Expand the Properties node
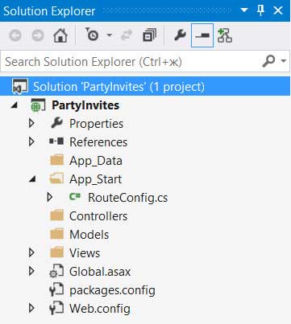Screen dimensions: 291x324 [x=31, y=123]
